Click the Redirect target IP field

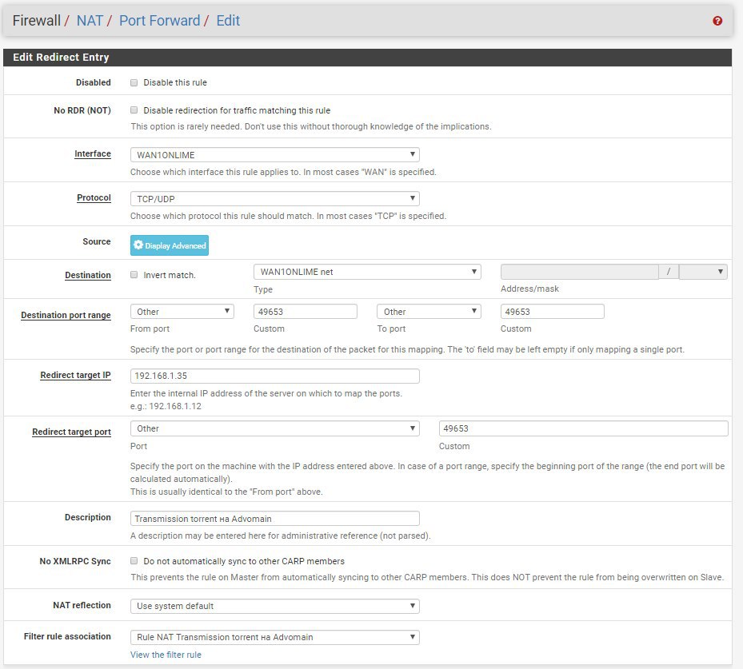coord(275,376)
